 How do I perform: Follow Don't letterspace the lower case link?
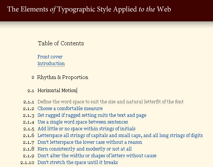(x=90, y=142)
